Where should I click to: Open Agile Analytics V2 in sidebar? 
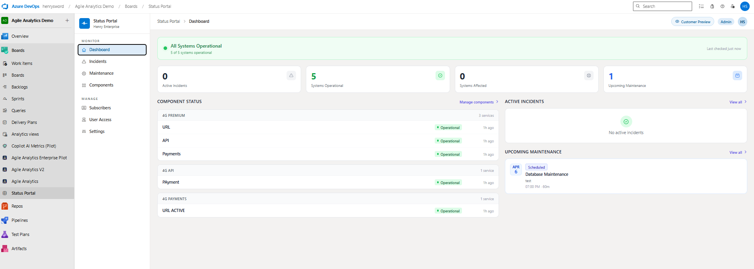pos(37,170)
